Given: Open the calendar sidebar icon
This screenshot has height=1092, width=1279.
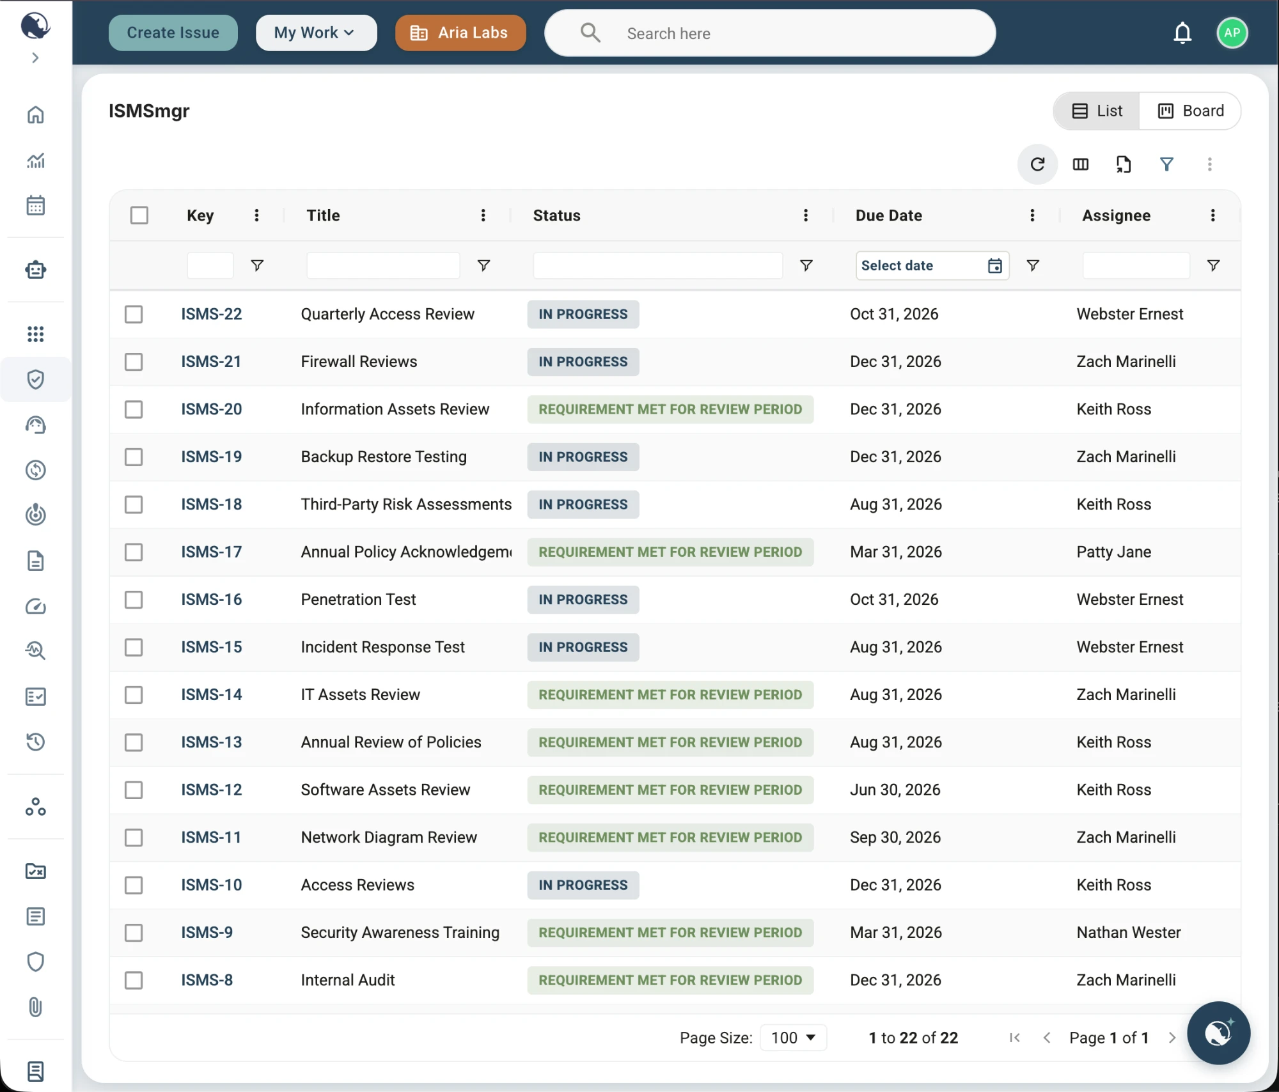Looking at the screenshot, I should [36, 205].
